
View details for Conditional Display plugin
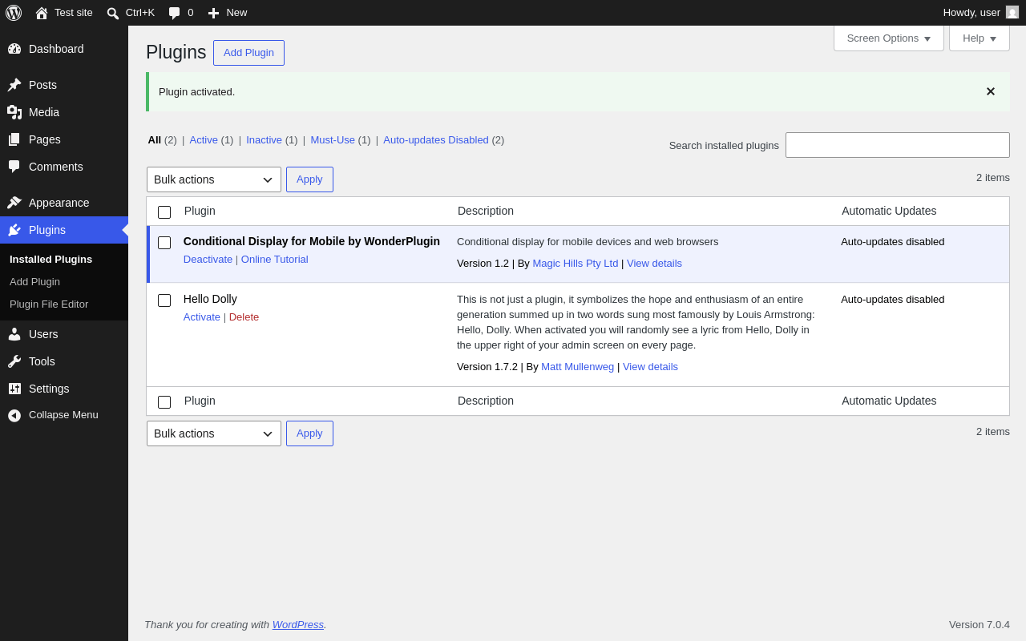tap(654, 264)
